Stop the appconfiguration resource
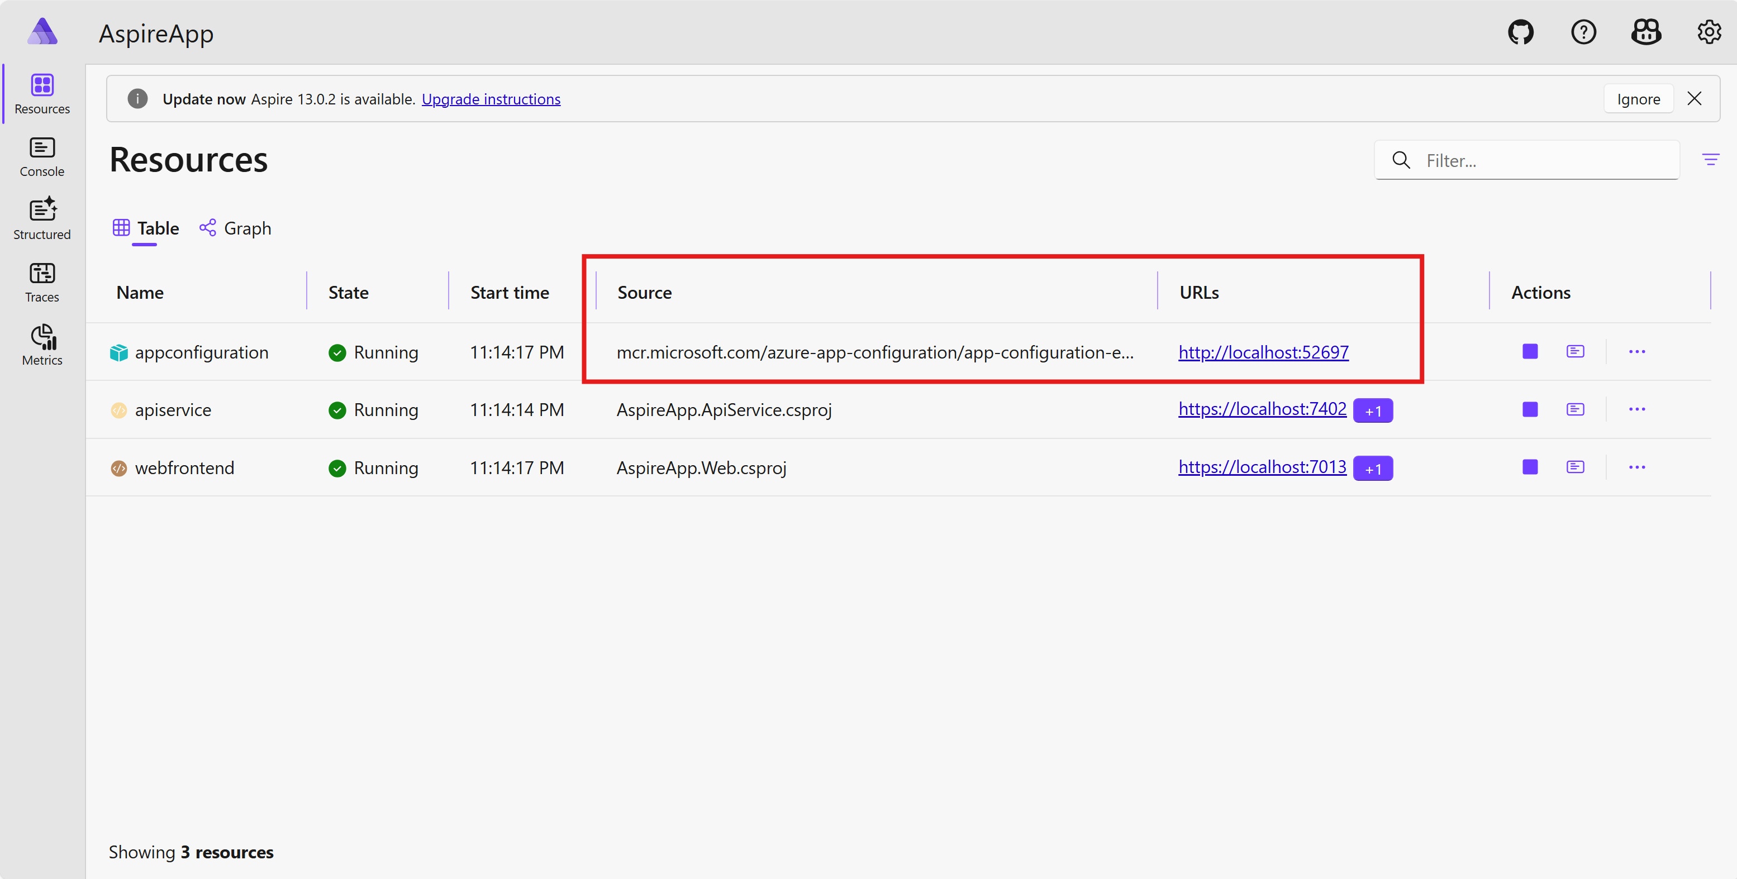This screenshot has height=879, width=1737. click(x=1530, y=351)
